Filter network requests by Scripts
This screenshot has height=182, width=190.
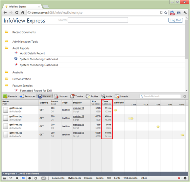pyautogui.click(x=100, y=178)
